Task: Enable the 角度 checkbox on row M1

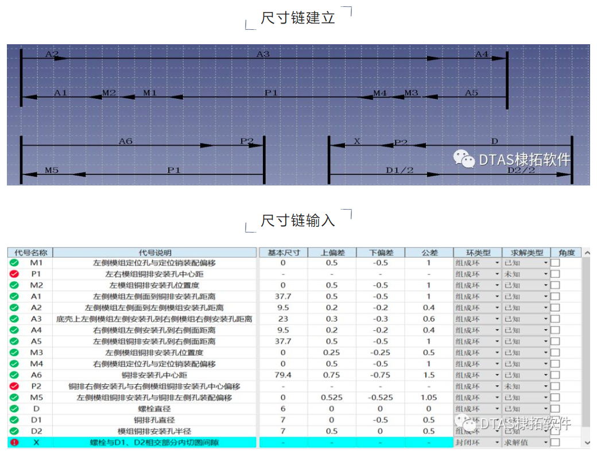Action: click(x=555, y=263)
